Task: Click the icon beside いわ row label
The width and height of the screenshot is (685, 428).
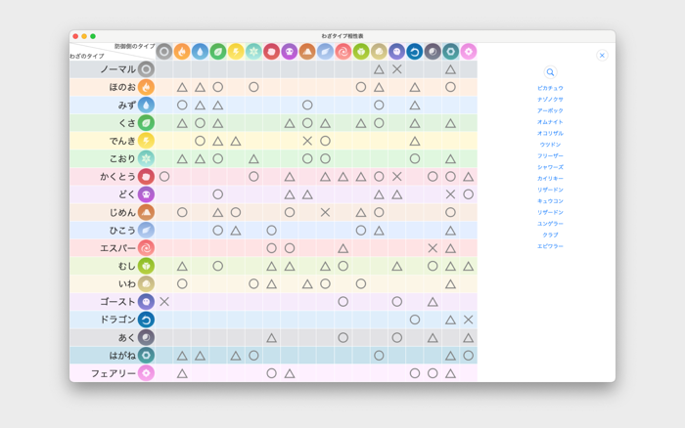Action: 147,284
